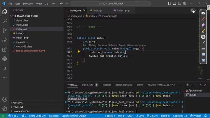
Task: Change CRLF line ending setting
Action: (x=130, y=116)
